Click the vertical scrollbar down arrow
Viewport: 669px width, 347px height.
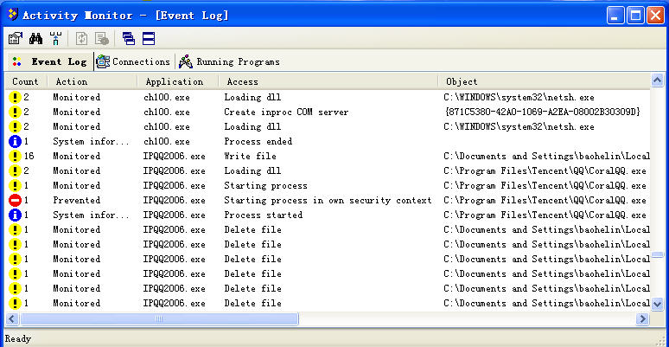click(658, 304)
